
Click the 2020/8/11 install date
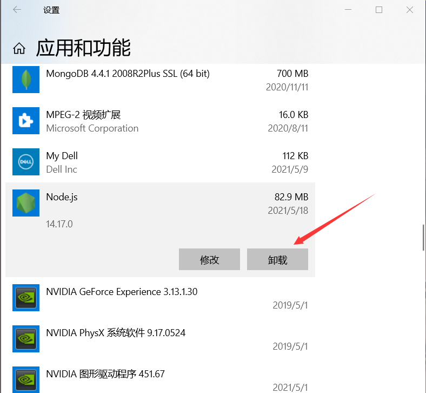(x=288, y=128)
